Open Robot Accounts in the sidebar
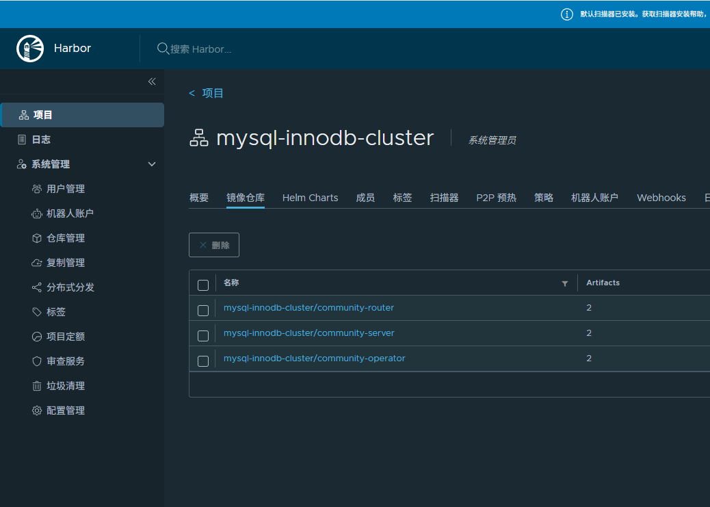This screenshot has height=507, width=710. [69, 213]
